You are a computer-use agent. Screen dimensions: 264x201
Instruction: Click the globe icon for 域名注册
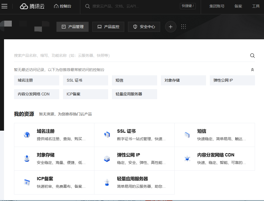pos(27,135)
